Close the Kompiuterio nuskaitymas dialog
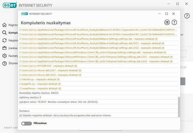 click(x=174, y=14)
